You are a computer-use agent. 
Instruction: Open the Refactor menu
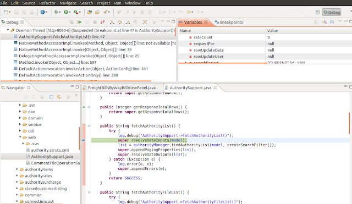(47, 3)
